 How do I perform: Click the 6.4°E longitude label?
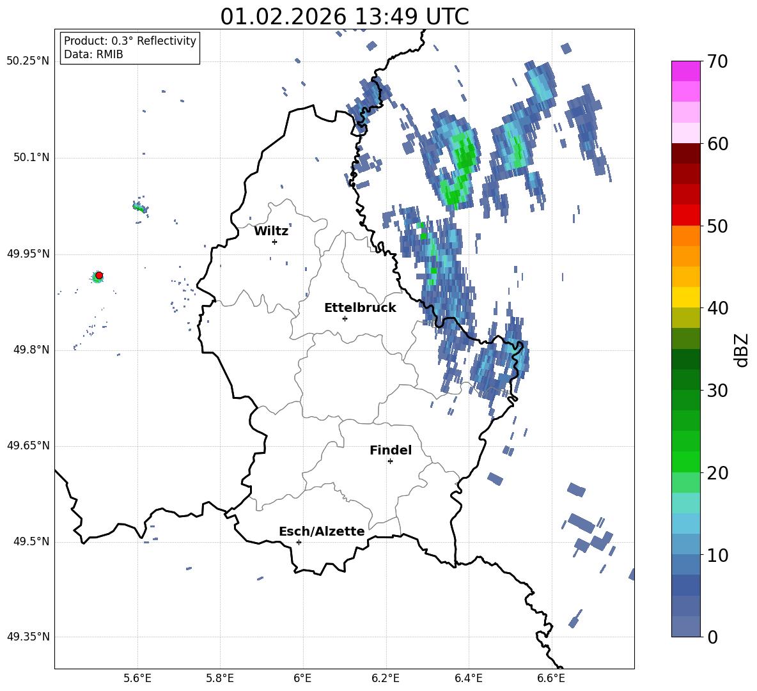coord(468,678)
